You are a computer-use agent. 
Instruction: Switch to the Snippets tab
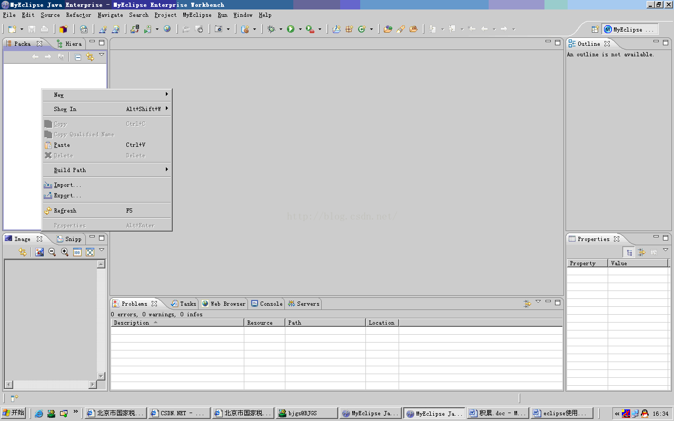pos(70,239)
